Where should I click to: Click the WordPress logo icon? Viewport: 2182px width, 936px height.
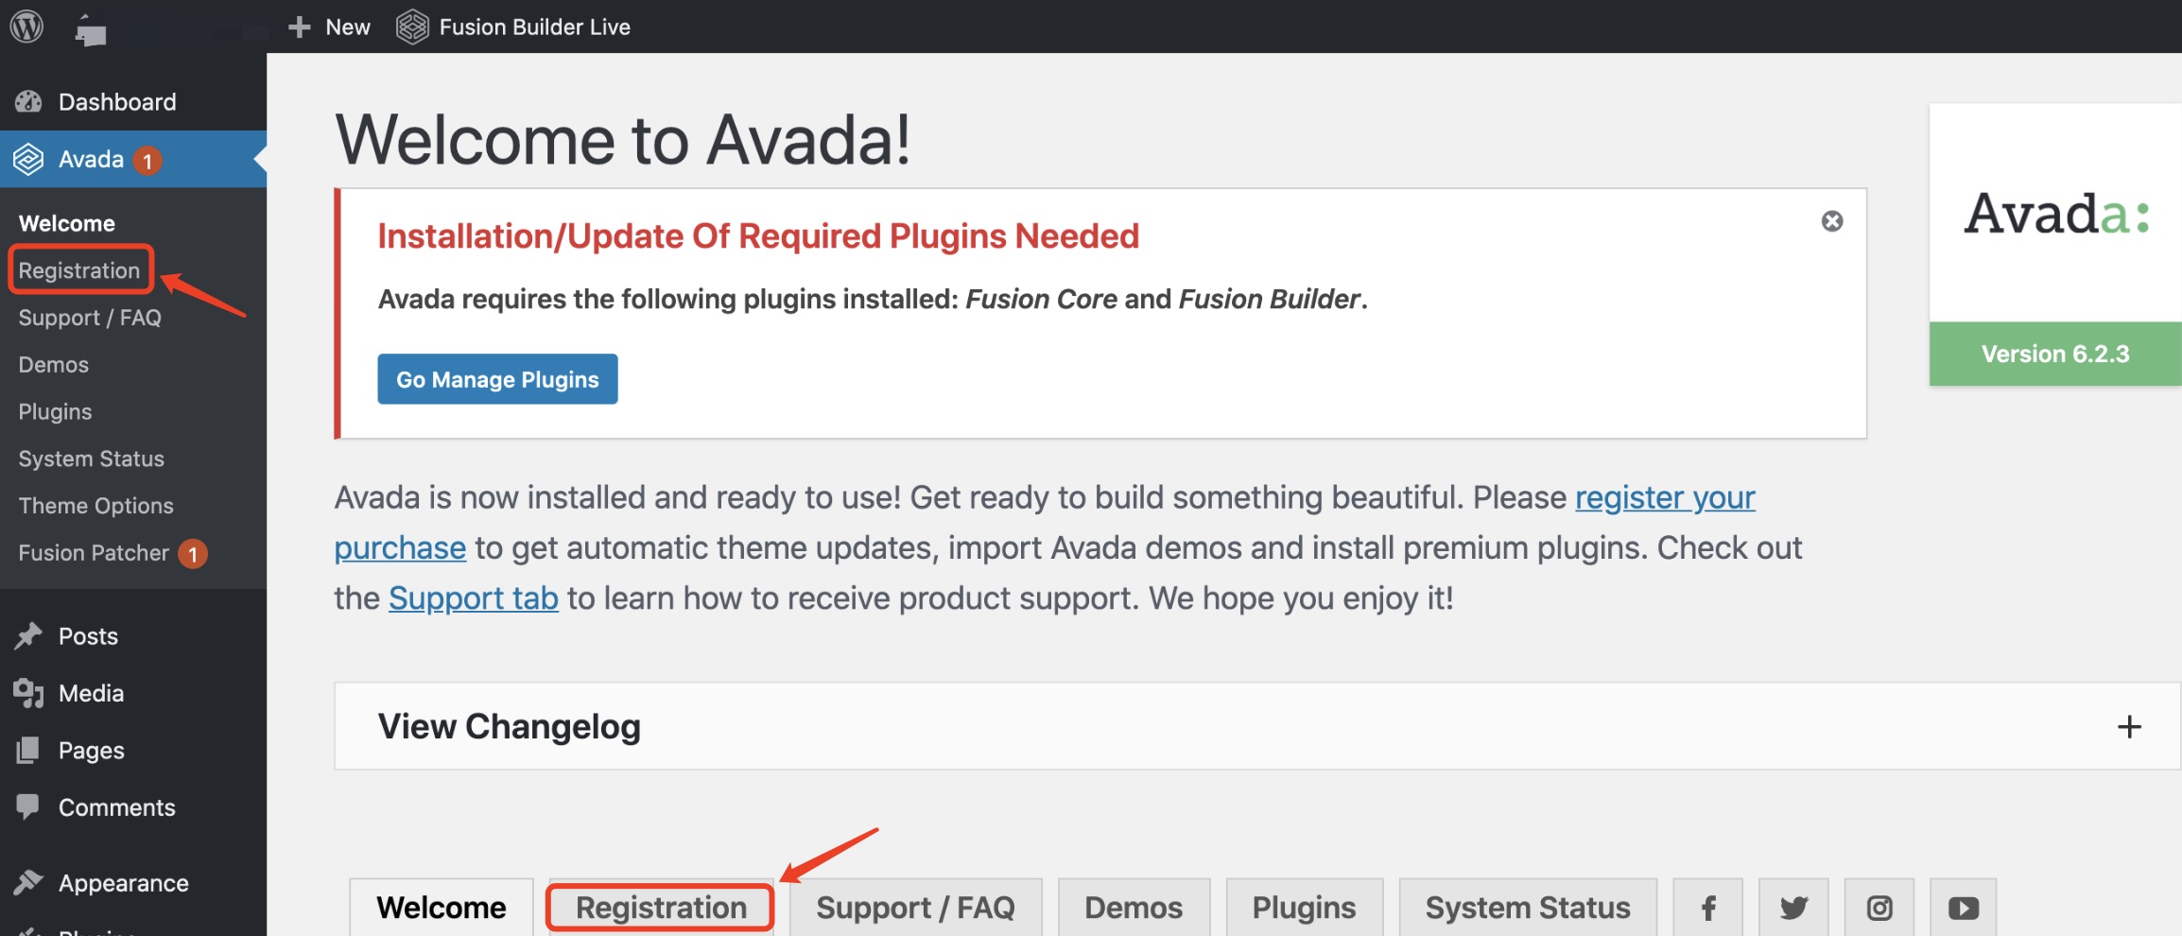coord(26,26)
